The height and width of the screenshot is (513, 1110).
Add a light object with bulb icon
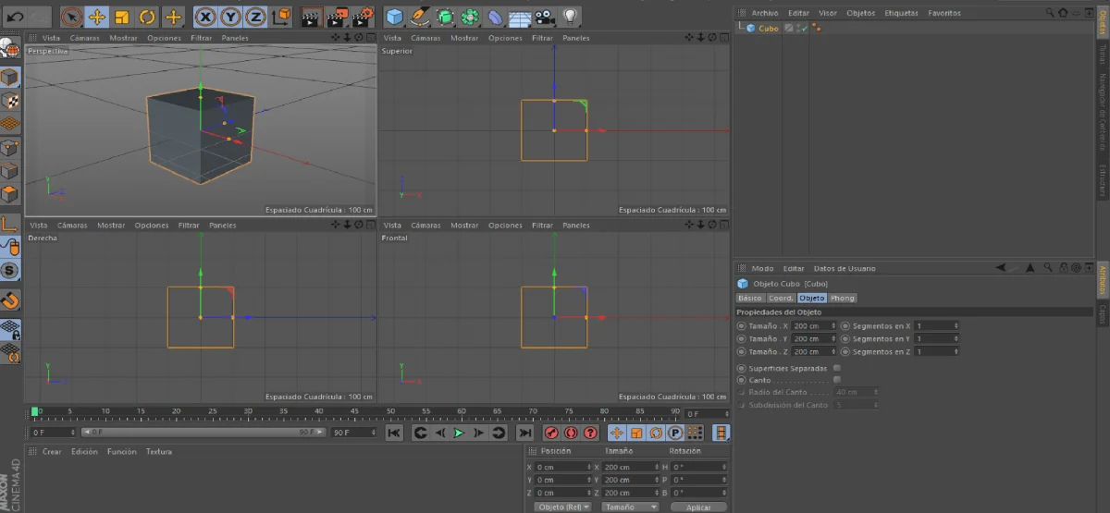pyautogui.click(x=570, y=17)
